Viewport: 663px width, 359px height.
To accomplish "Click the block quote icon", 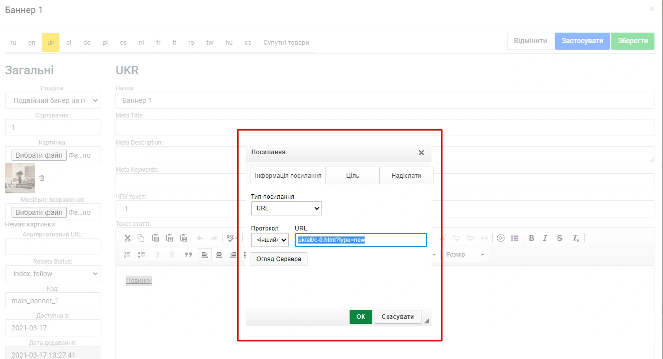I will pos(188,255).
